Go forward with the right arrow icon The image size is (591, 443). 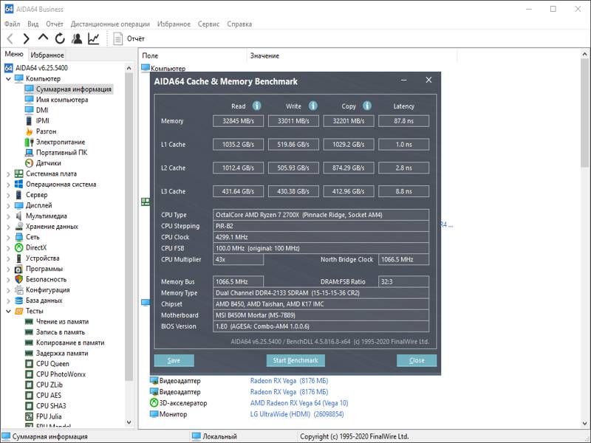pyautogui.click(x=27, y=38)
